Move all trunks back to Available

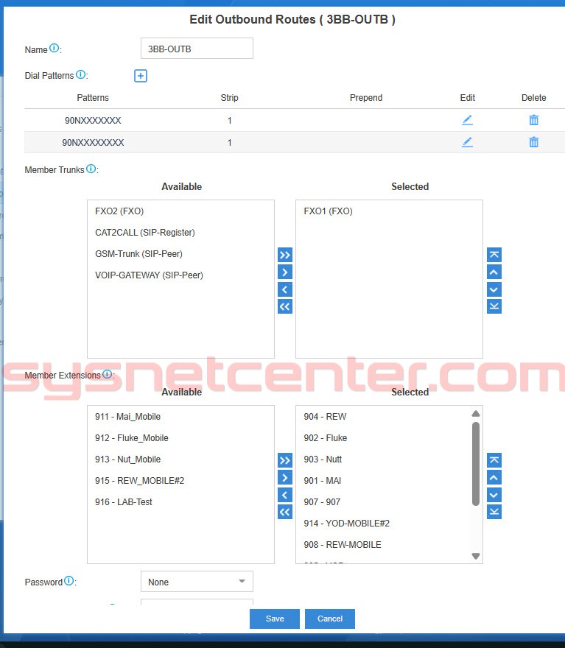coord(285,306)
